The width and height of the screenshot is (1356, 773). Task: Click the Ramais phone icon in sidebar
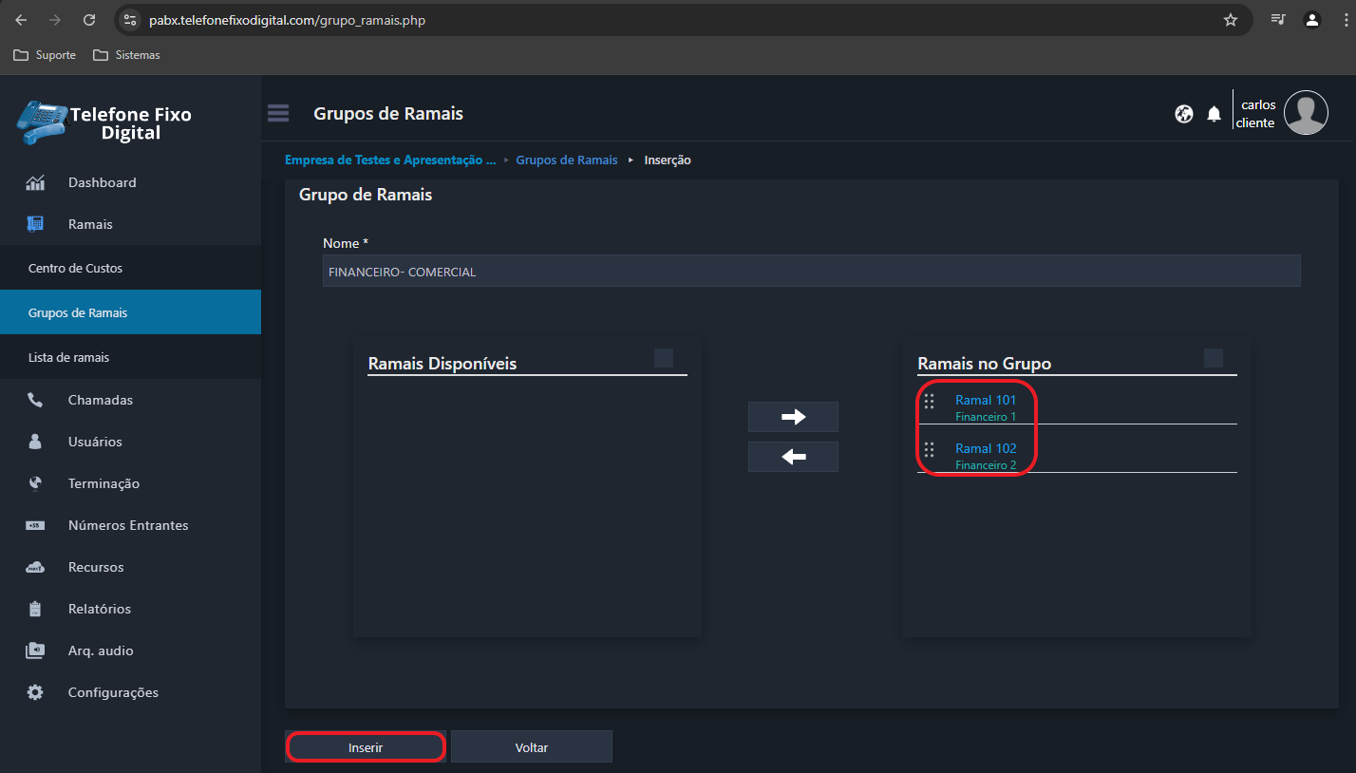point(35,224)
